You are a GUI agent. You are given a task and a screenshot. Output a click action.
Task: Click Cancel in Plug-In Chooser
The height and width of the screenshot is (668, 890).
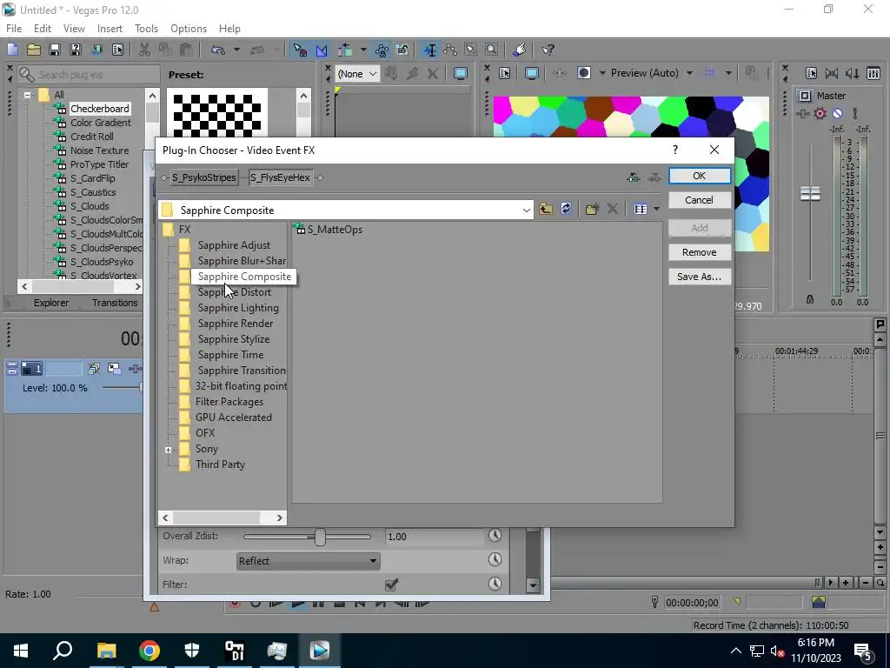click(x=700, y=200)
